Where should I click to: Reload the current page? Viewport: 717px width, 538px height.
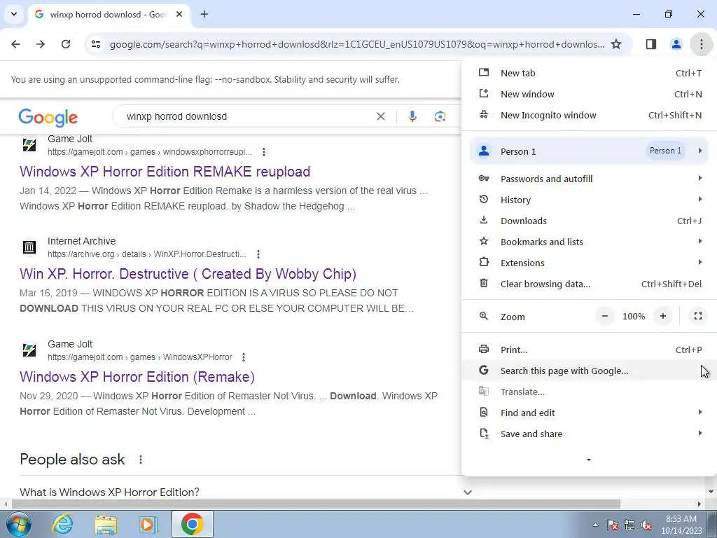click(x=66, y=44)
